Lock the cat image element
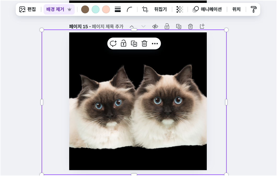 (123, 44)
